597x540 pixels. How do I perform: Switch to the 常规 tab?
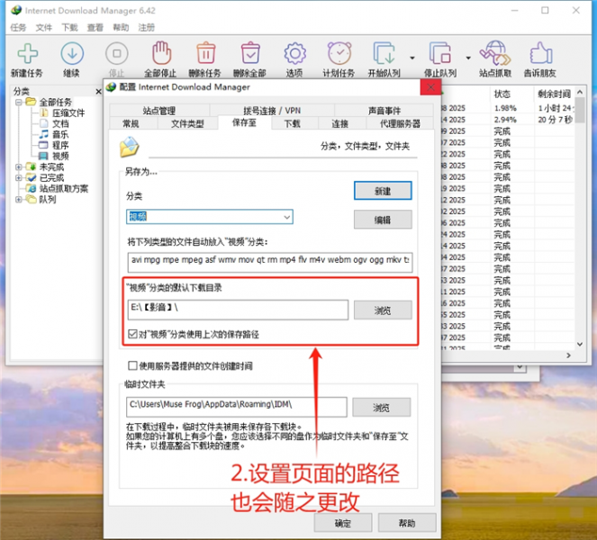click(x=131, y=123)
